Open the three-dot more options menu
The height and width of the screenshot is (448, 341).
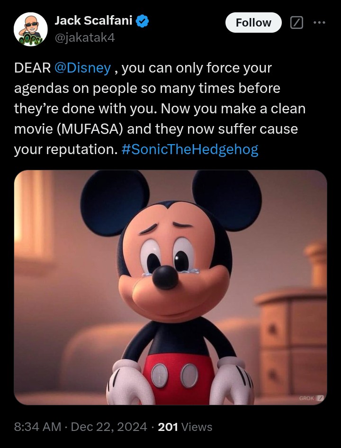coord(319,23)
